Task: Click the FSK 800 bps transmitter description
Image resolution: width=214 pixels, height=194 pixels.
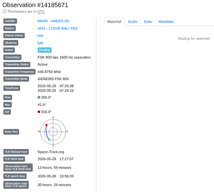Action: tap(64, 57)
